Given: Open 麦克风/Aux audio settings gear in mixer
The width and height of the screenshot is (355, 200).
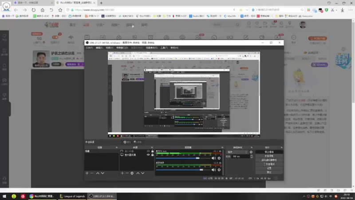Looking at the screenshot, I should [219, 158].
